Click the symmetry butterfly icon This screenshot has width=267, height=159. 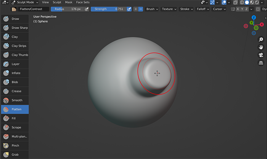[x=233, y=9]
